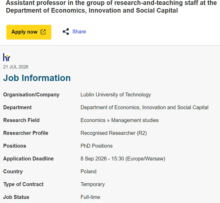
Task: Click Economics » Management studies value
Action: pyautogui.click(x=120, y=120)
